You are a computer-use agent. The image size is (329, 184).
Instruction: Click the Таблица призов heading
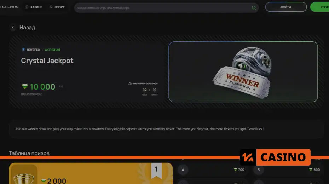point(29,153)
